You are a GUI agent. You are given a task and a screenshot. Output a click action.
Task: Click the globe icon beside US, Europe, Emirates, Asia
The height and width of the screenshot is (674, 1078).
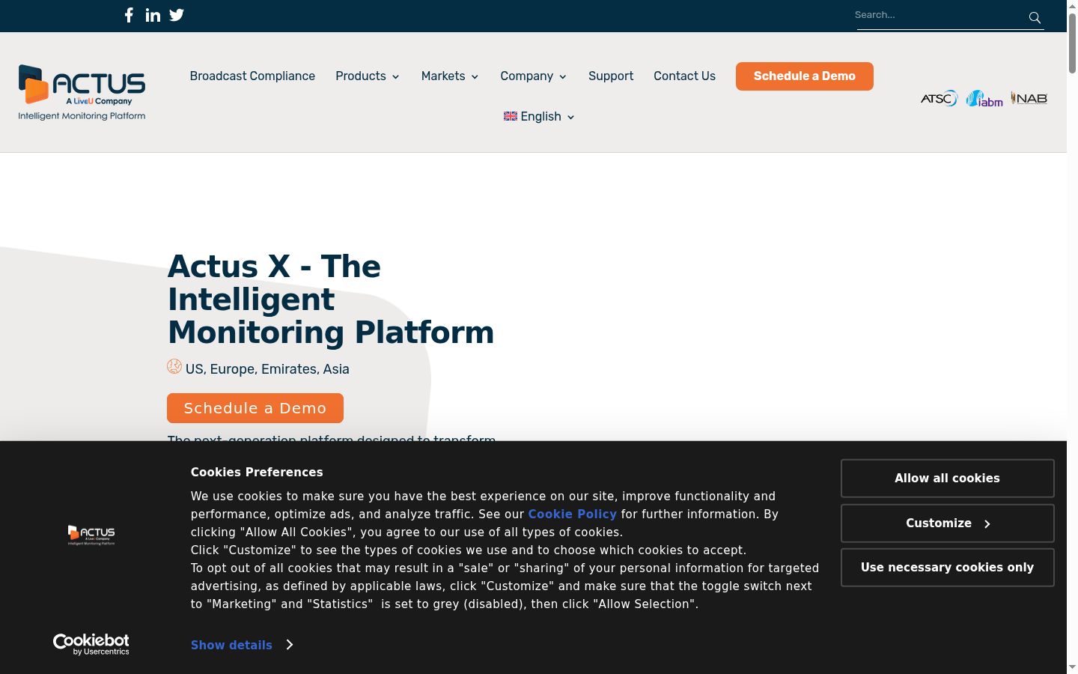[174, 366]
